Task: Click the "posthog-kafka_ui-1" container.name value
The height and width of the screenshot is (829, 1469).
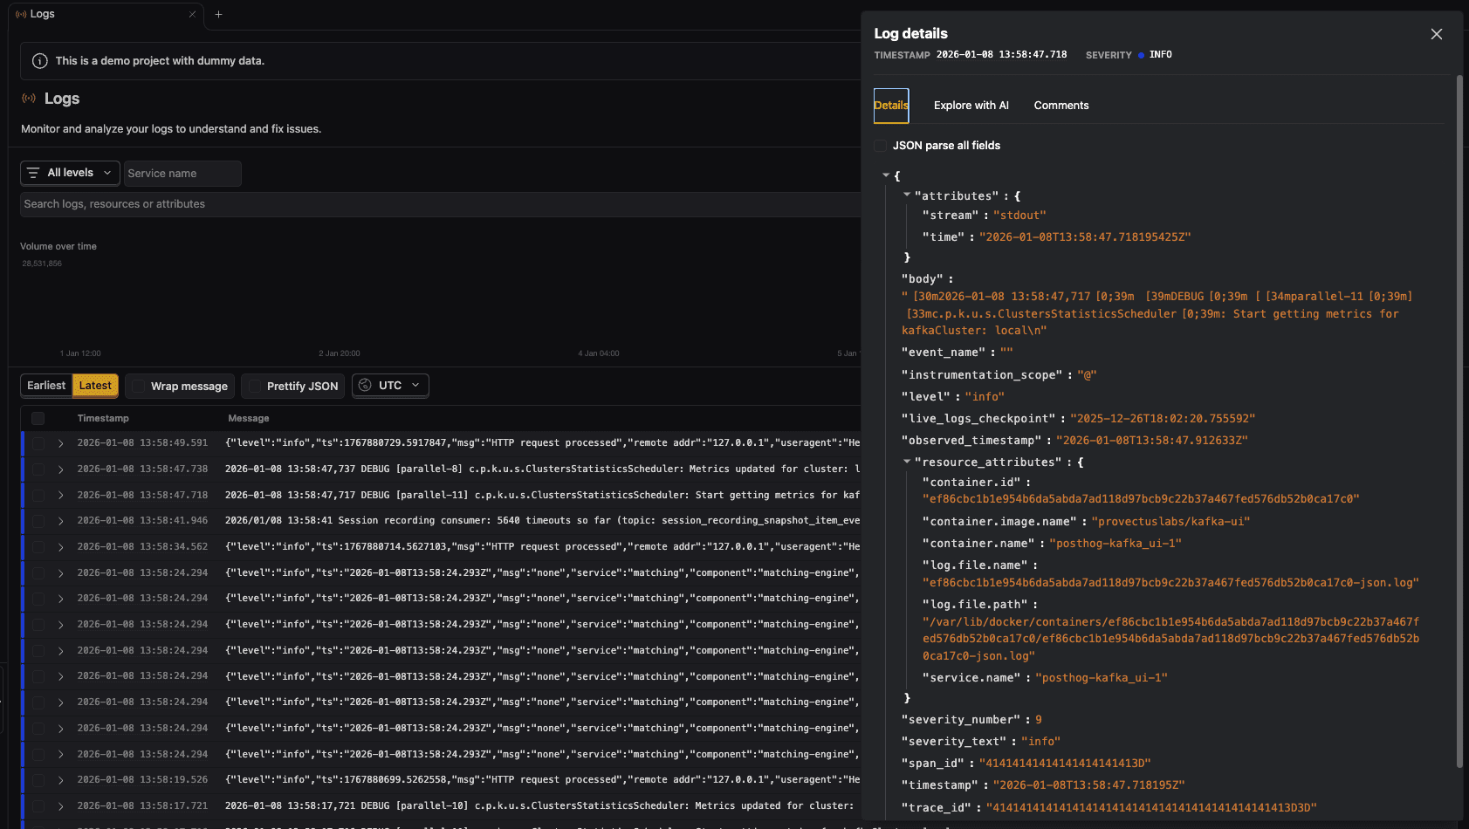Action: [1115, 544]
